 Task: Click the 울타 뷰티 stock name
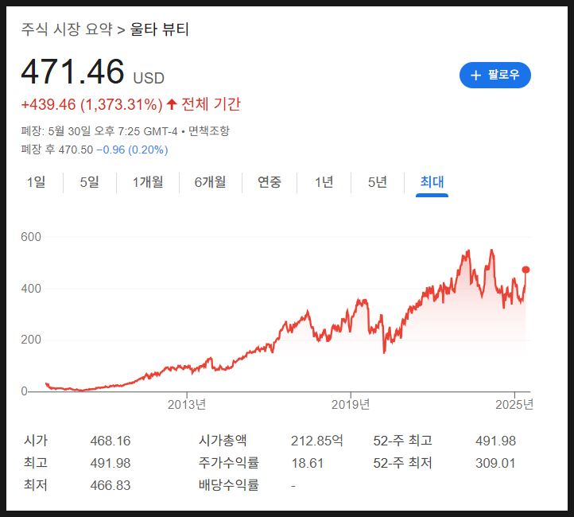pos(160,29)
